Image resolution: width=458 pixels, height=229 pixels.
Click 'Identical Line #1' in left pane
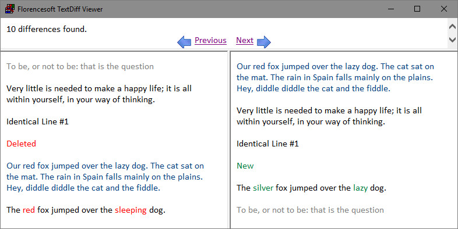point(37,121)
